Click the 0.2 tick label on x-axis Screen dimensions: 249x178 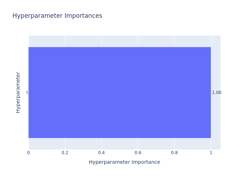pos(65,153)
